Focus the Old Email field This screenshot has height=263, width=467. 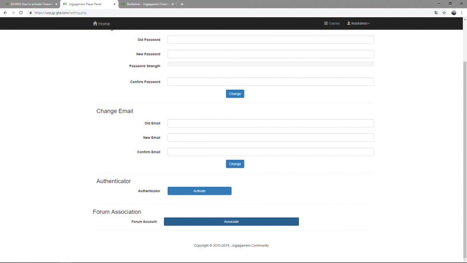click(270, 123)
